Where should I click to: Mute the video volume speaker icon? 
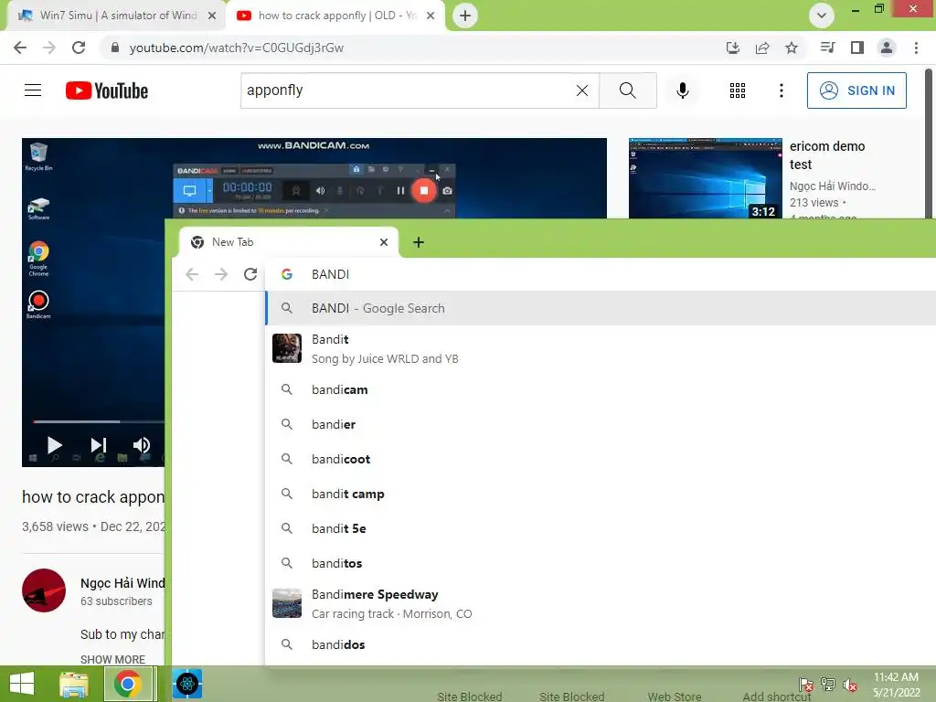pos(142,445)
